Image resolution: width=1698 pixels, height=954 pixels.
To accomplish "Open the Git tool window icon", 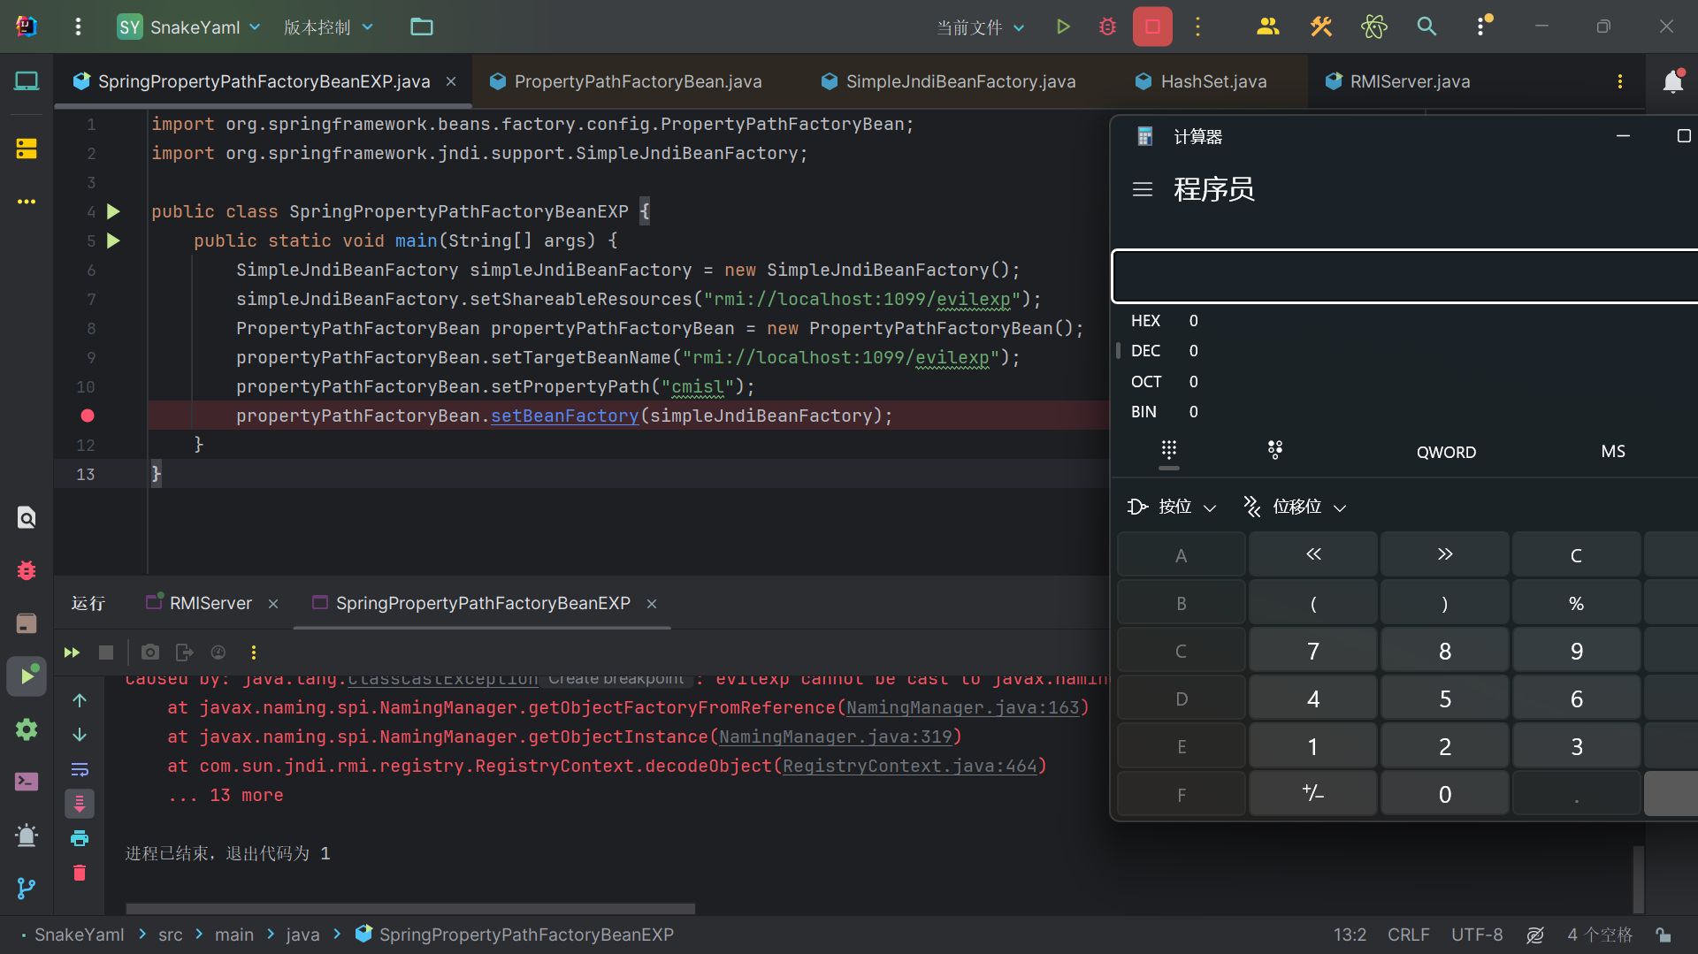I will 27,888.
